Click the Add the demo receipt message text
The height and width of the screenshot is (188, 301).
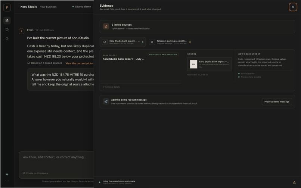[x=129, y=100]
